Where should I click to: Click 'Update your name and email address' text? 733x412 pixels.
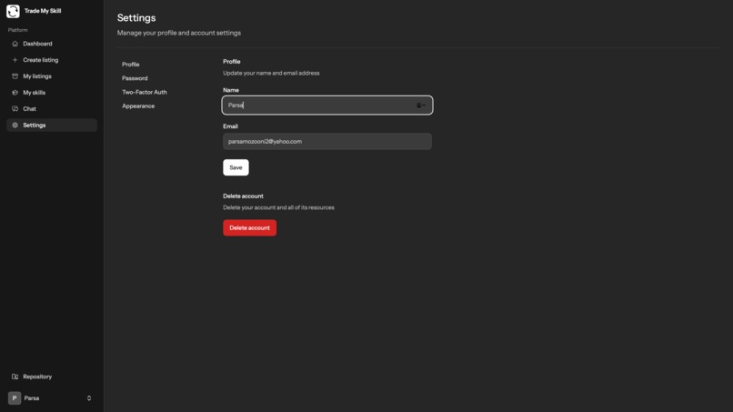(x=271, y=73)
